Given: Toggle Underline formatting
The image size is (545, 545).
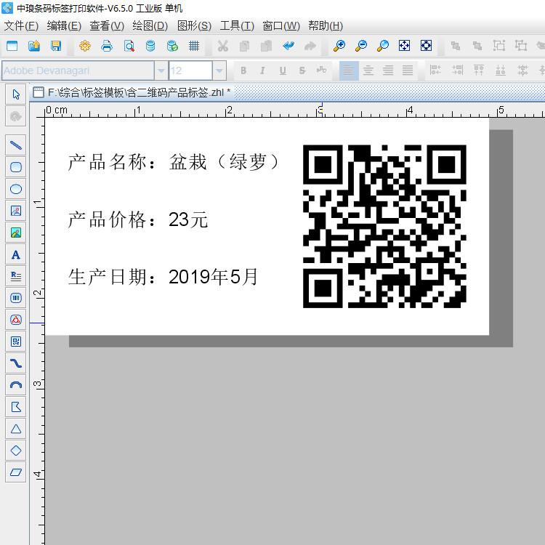Looking at the screenshot, I should 283,70.
